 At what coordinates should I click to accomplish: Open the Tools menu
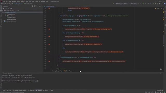tap(36, 1)
